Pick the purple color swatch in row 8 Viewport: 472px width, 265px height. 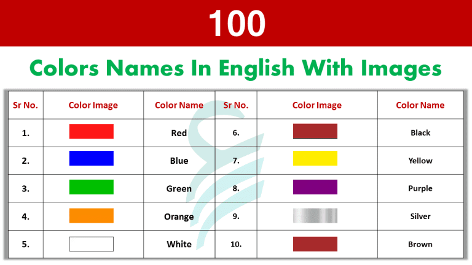(315, 187)
